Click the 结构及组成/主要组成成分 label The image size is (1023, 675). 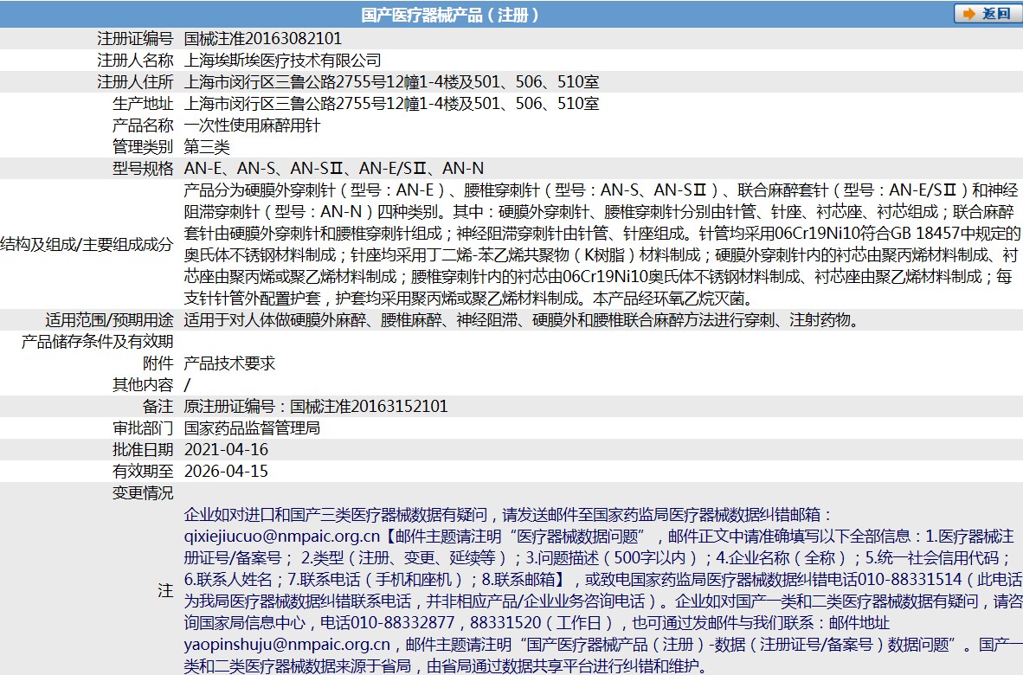[87, 244]
